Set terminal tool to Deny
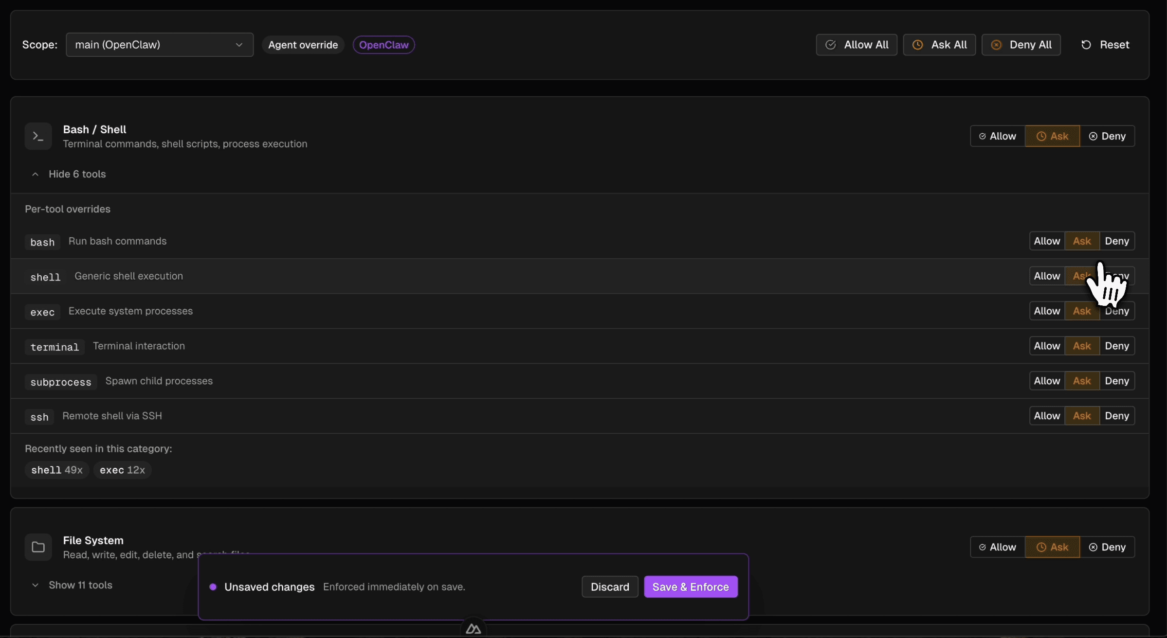 pos(1117,346)
